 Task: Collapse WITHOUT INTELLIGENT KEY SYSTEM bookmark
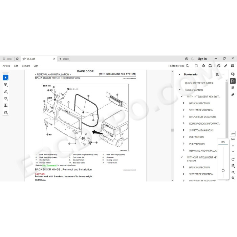point(182,157)
